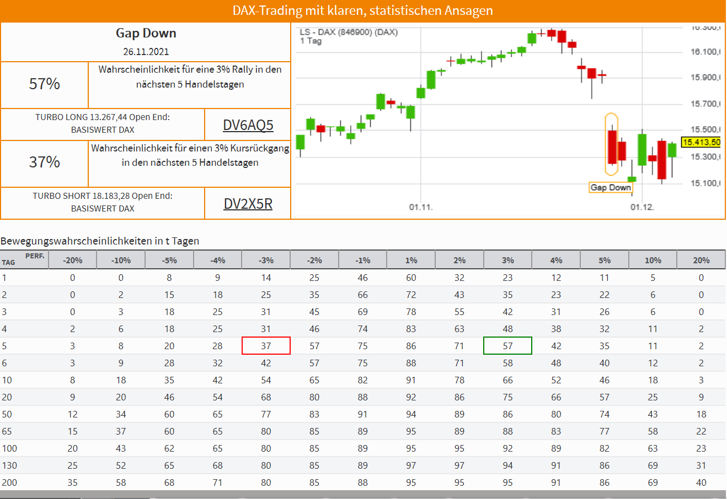
Task: Click the 16,100 price axis label
Action: click(705, 52)
